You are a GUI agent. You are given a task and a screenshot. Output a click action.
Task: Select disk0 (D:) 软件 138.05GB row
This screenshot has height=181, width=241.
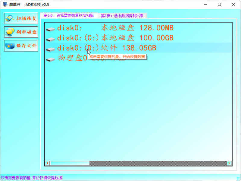pos(138,48)
